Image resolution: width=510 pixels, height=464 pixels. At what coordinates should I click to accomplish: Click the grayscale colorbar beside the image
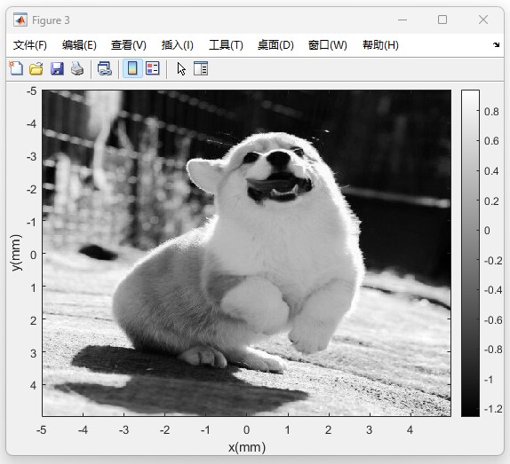tap(470, 253)
